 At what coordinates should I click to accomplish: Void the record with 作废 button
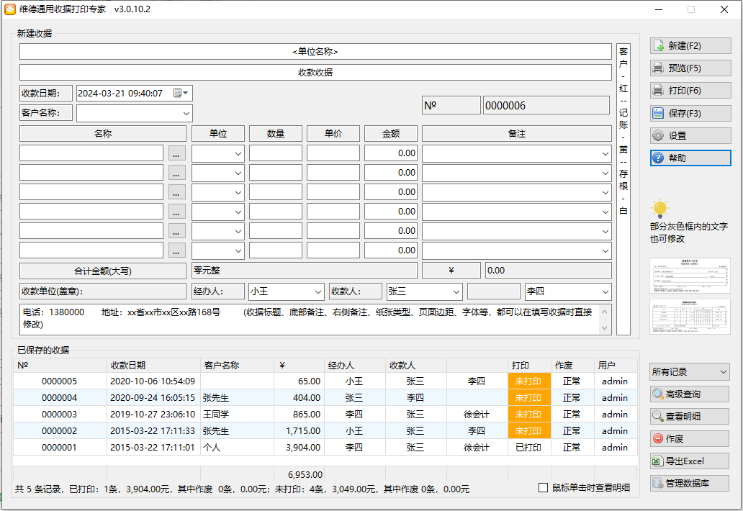[x=689, y=439]
